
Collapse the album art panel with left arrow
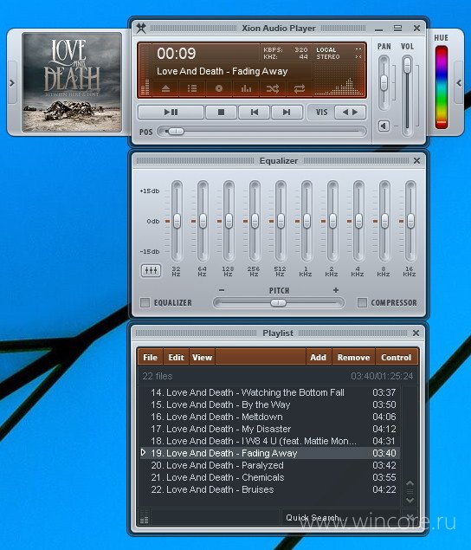tap(12, 83)
